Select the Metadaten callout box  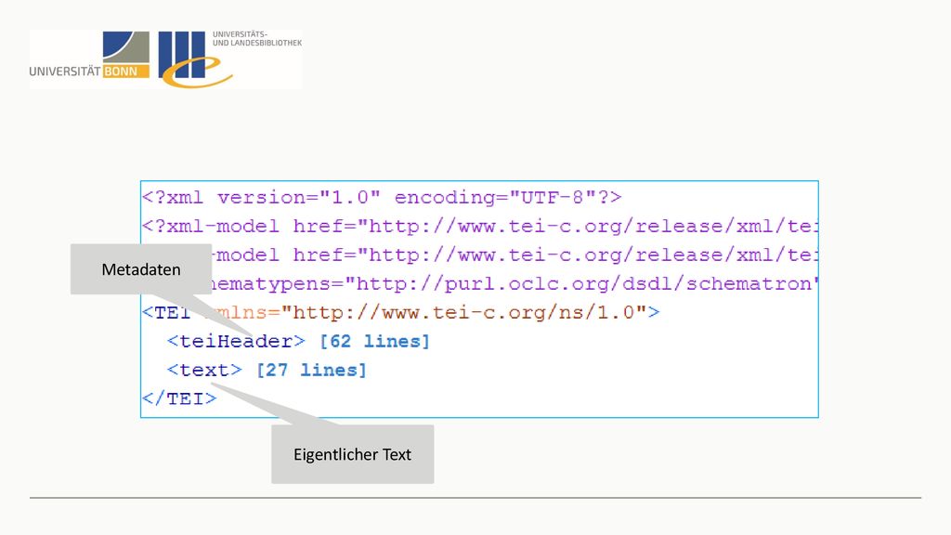tap(141, 269)
